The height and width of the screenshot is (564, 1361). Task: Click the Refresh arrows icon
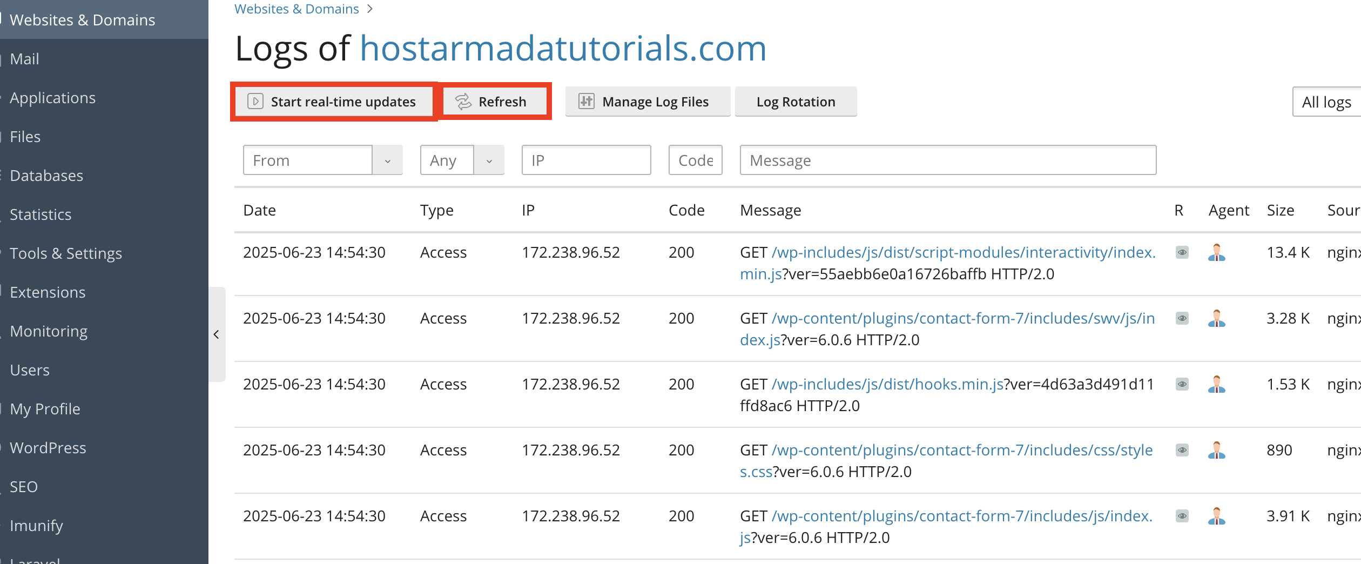[x=463, y=101]
